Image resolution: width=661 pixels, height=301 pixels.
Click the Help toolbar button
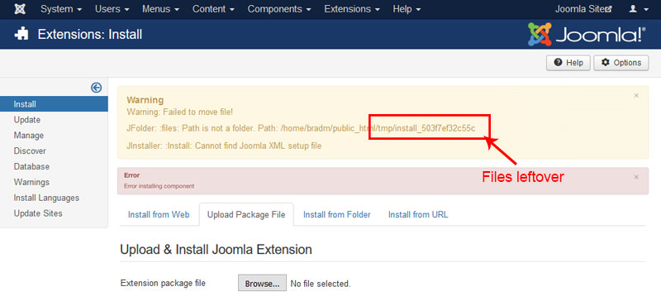point(568,63)
